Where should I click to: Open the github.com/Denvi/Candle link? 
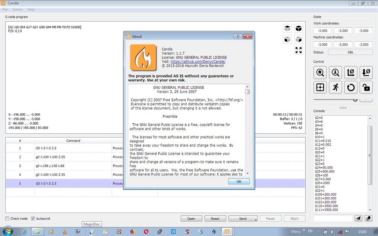[x=198, y=62]
